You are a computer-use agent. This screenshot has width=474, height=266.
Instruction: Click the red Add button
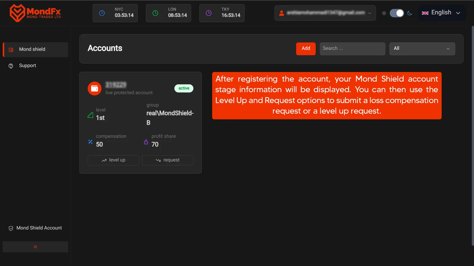(x=306, y=49)
